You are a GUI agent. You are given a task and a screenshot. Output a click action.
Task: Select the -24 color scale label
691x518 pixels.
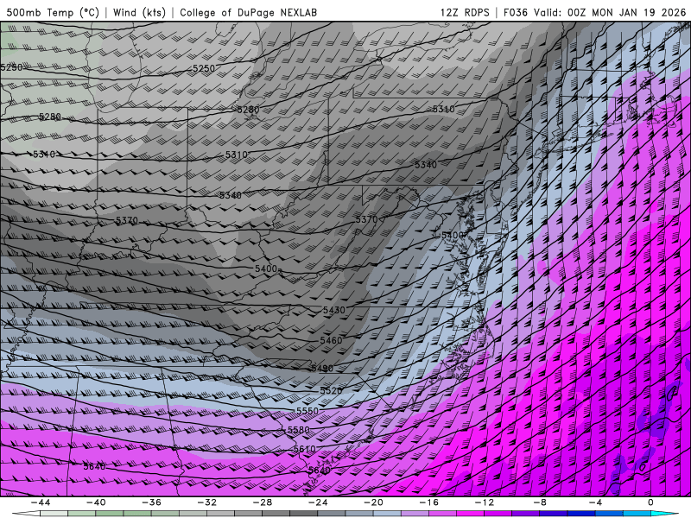[318, 502]
